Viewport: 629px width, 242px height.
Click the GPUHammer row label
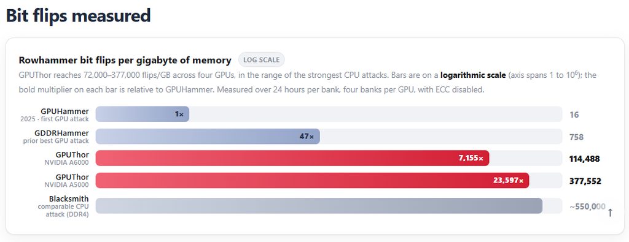coord(64,112)
